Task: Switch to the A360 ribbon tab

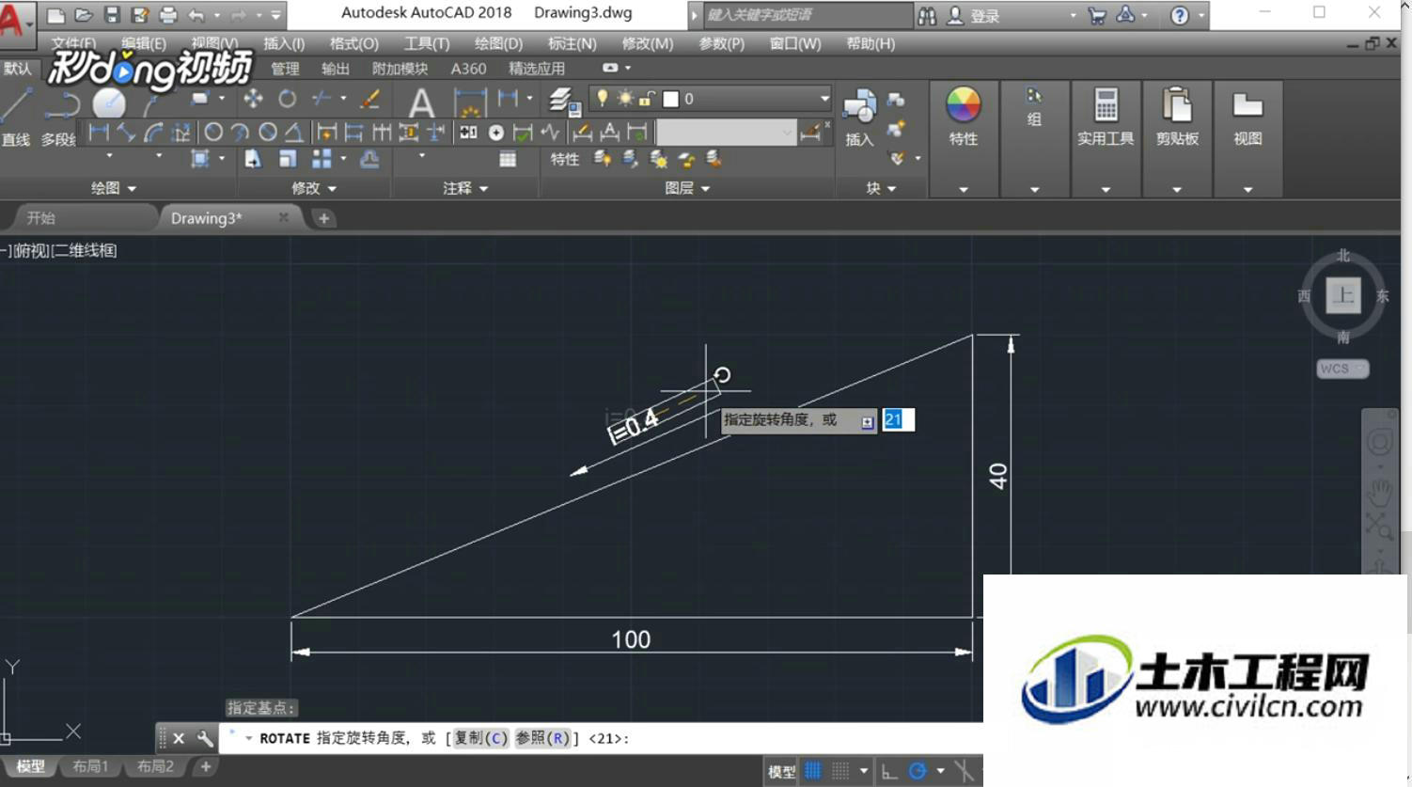Action: [x=468, y=69]
